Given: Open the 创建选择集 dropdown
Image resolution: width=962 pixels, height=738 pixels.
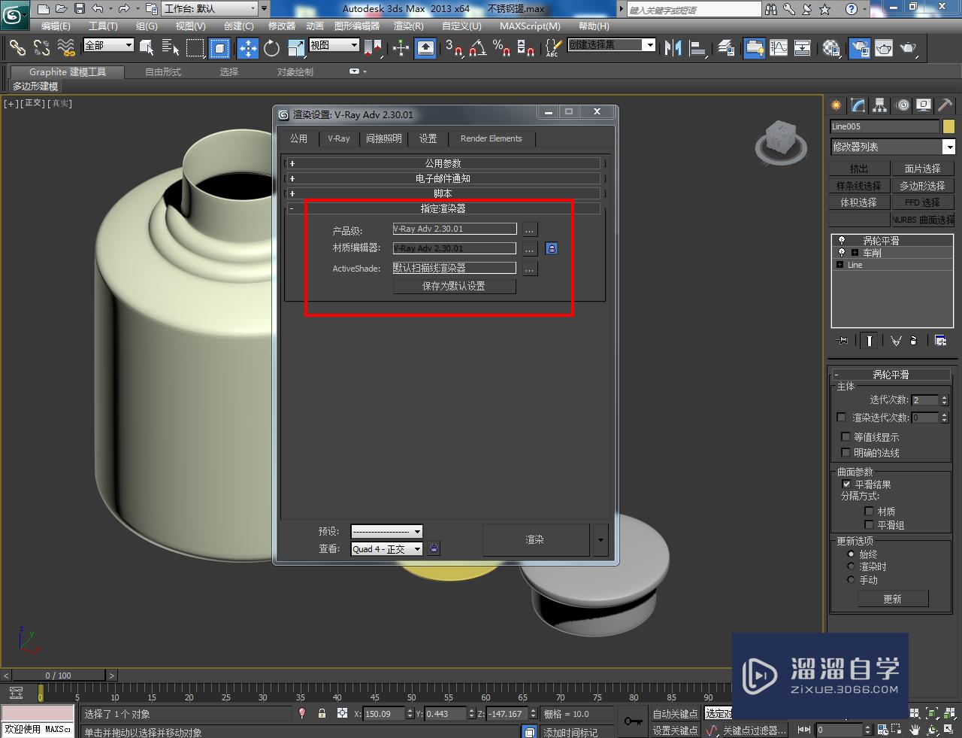Looking at the screenshot, I should [x=611, y=45].
